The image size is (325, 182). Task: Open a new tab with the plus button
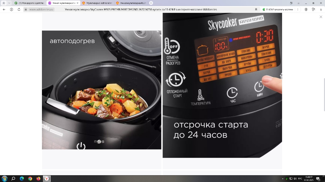click(151, 3)
